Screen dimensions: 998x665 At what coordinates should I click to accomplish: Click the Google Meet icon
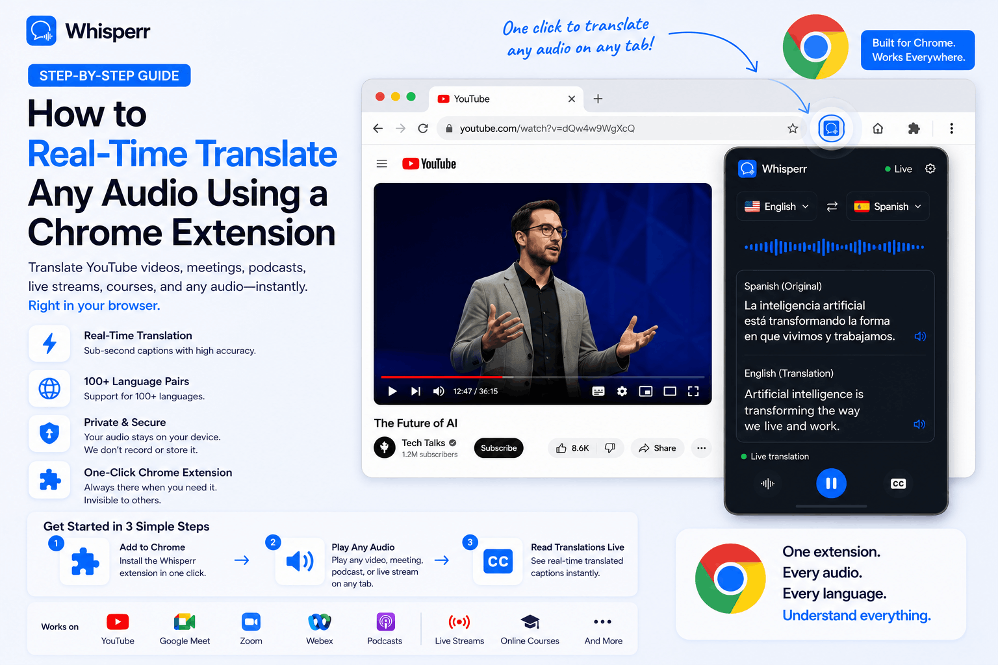185,622
